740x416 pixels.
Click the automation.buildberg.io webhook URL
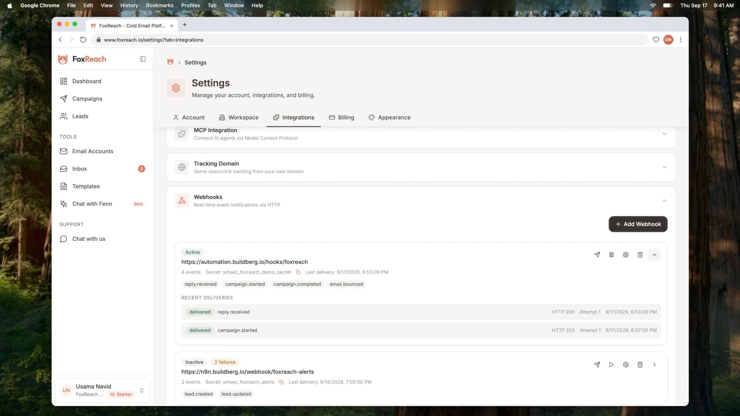click(x=244, y=262)
